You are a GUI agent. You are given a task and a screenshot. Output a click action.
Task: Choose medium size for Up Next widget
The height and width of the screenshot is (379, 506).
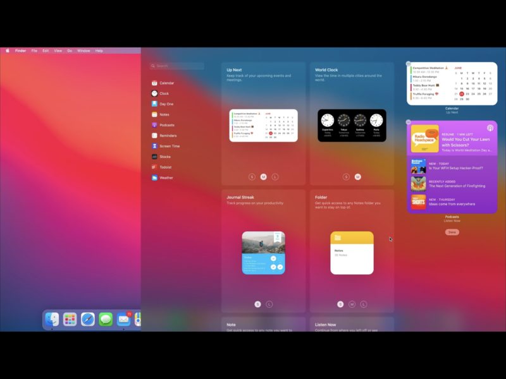pyautogui.click(x=264, y=177)
